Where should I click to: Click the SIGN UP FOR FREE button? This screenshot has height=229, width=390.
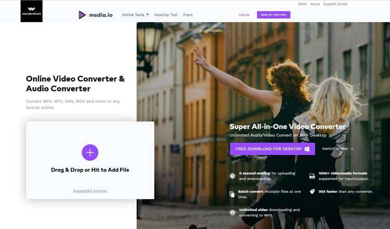click(x=273, y=15)
